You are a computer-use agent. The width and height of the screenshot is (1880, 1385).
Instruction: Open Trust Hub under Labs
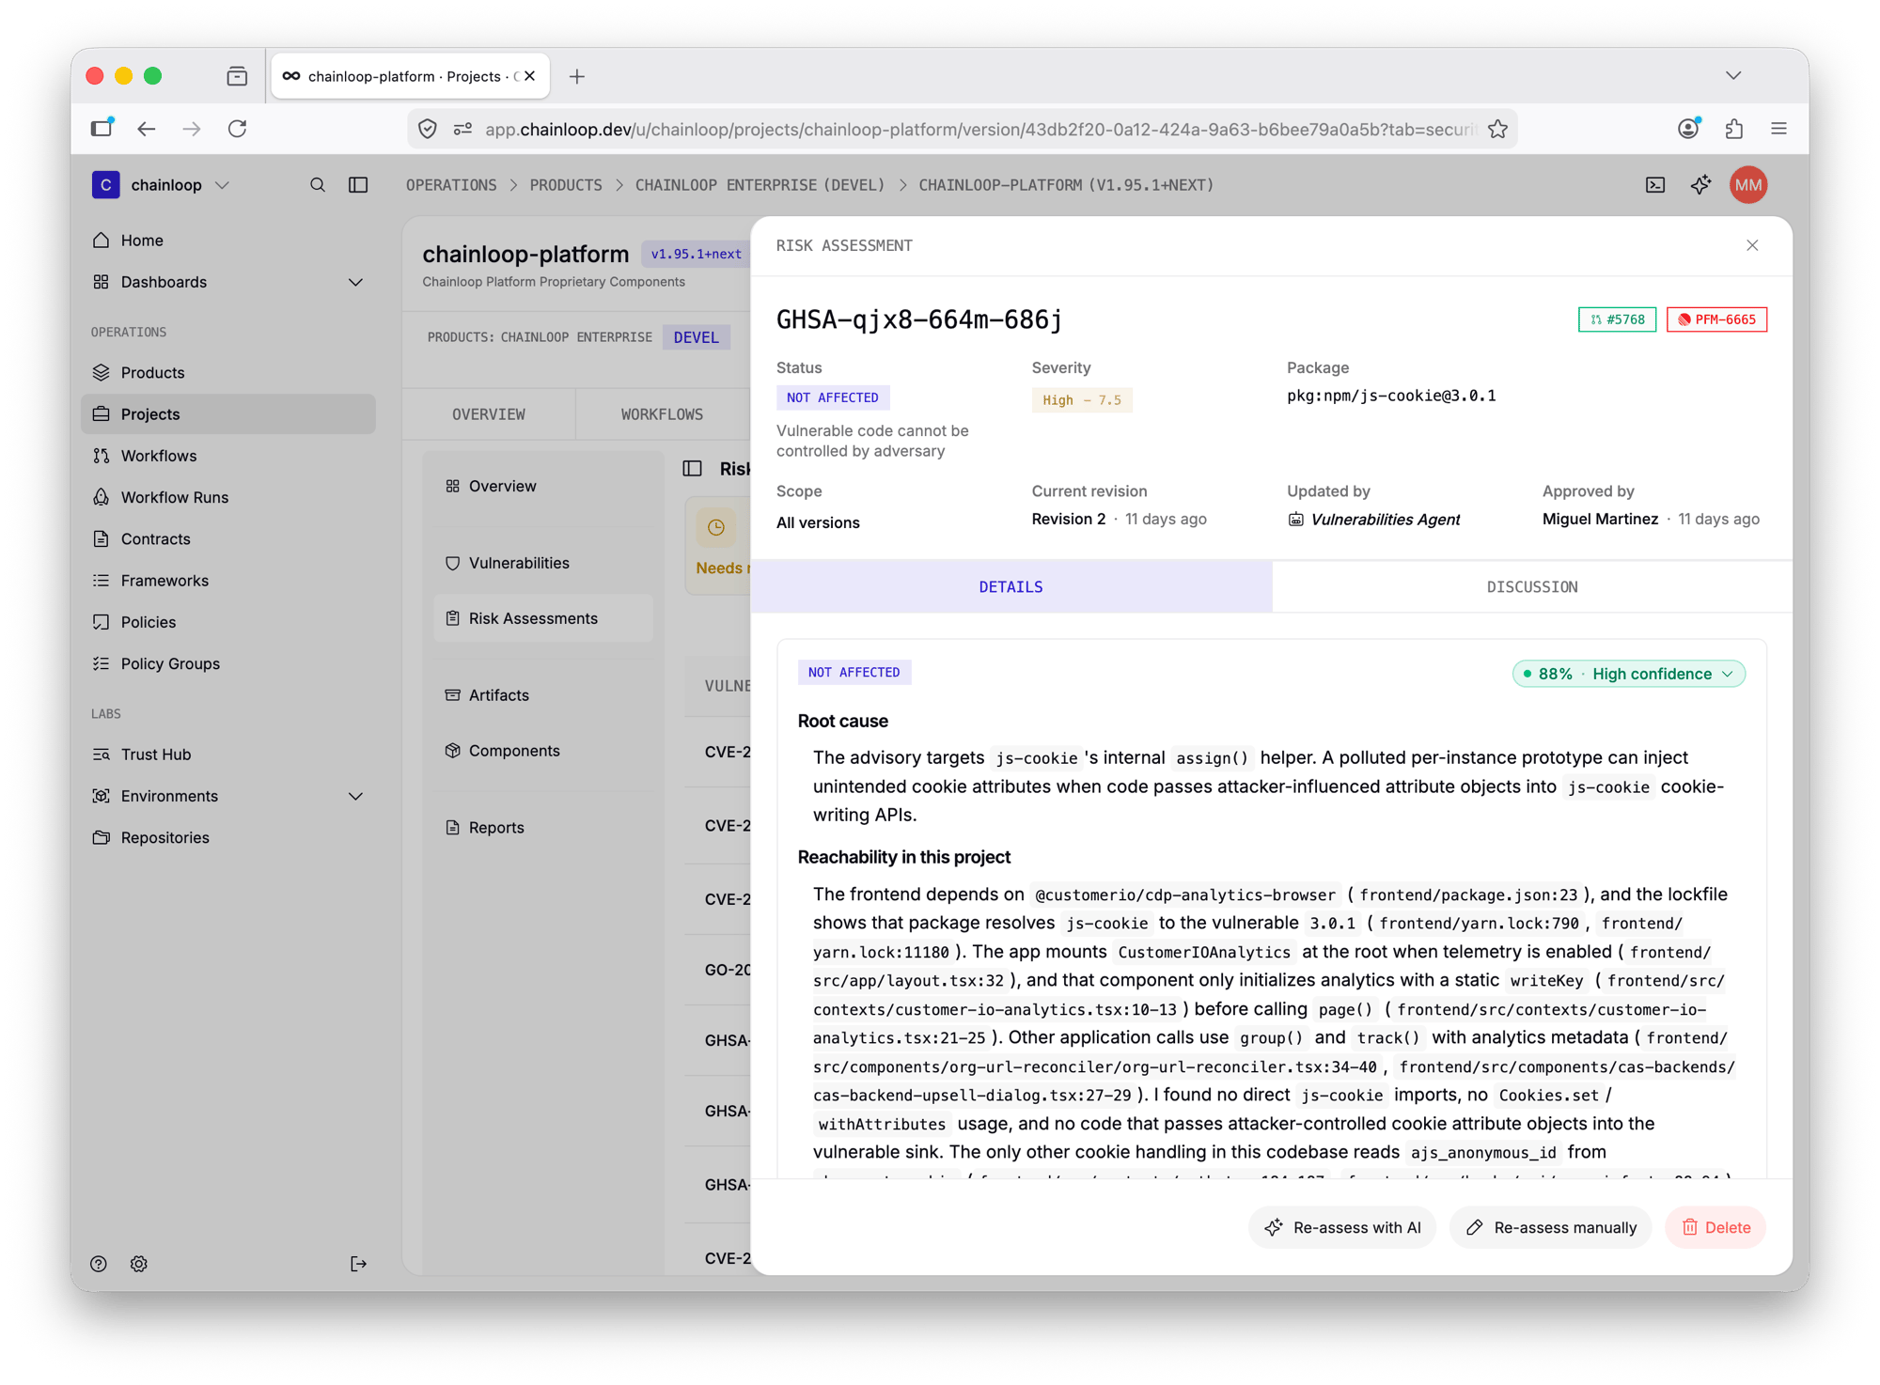[x=227, y=755]
